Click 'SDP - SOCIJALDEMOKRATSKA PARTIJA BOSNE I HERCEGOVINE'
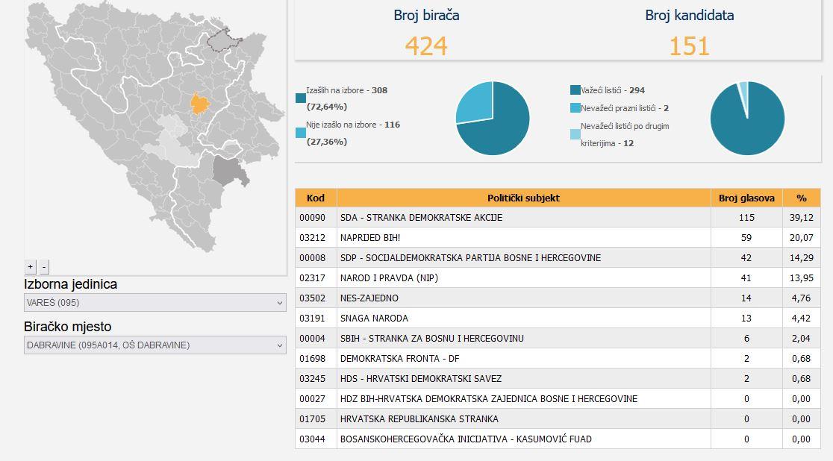Viewport: 833px width, 461px height. click(x=471, y=258)
